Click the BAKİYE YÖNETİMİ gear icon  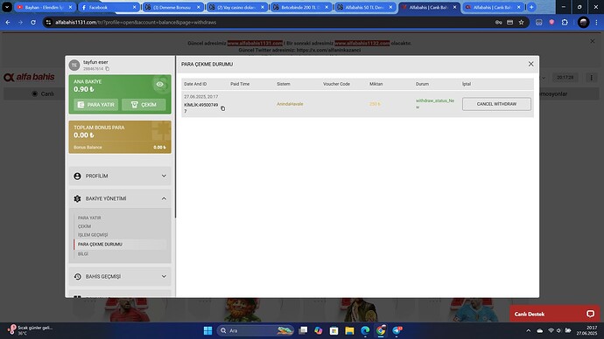[x=77, y=198]
